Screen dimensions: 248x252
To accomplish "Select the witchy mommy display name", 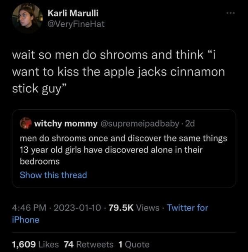I will pos(66,123).
